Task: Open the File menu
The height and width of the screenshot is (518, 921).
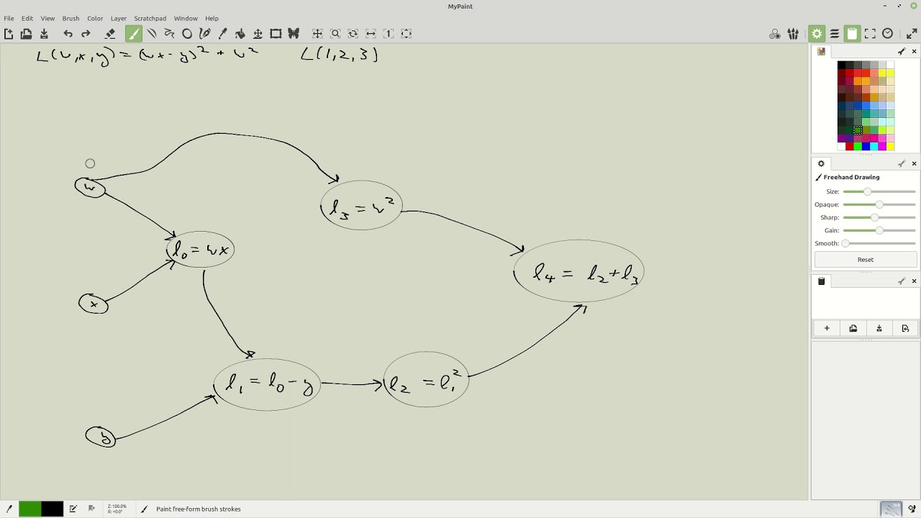Action: tap(9, 18)
